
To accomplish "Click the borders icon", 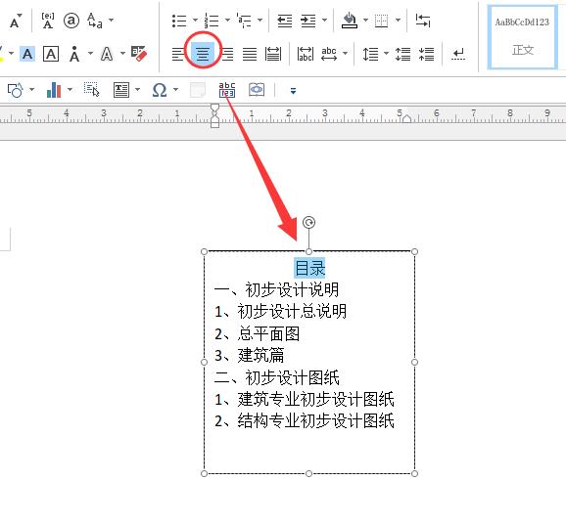I will 381,21.
